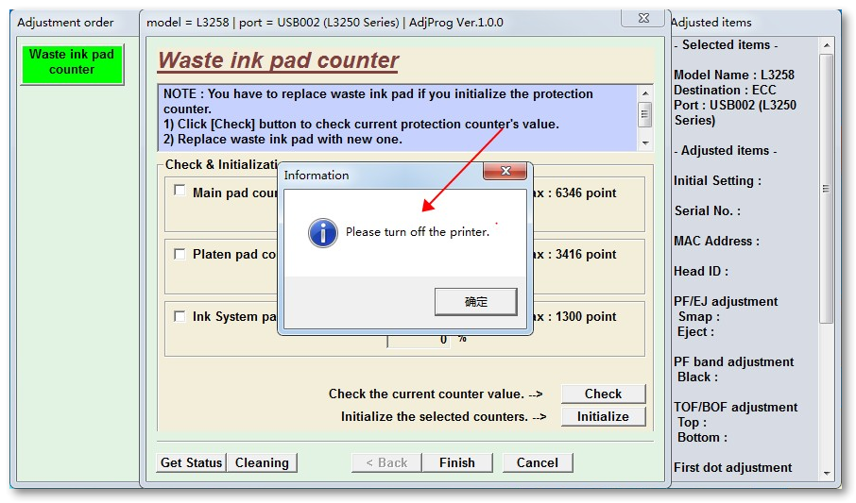Click Adjusted items panel scroll up arrow
856x503 pixels.
(827, 45)
